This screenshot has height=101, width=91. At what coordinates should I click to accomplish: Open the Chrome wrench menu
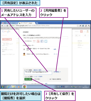(89, 26)
